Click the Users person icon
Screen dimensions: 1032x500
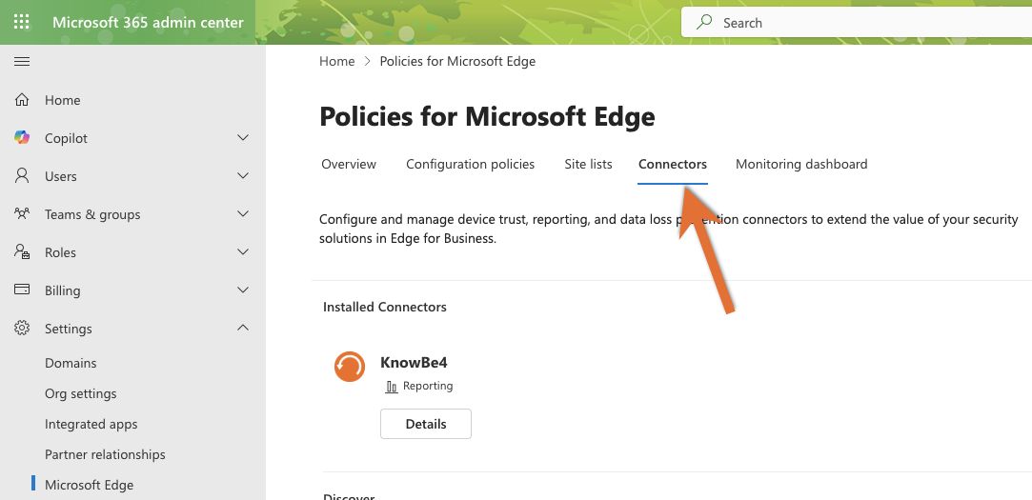tap(22, 176)
